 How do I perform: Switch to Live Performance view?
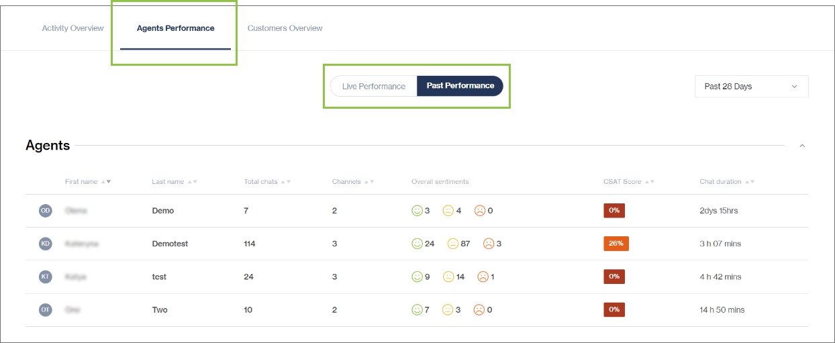[374, 86]
